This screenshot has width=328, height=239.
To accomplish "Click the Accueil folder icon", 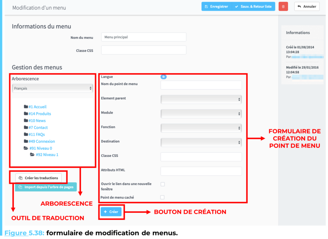I will tap(26, 107).
